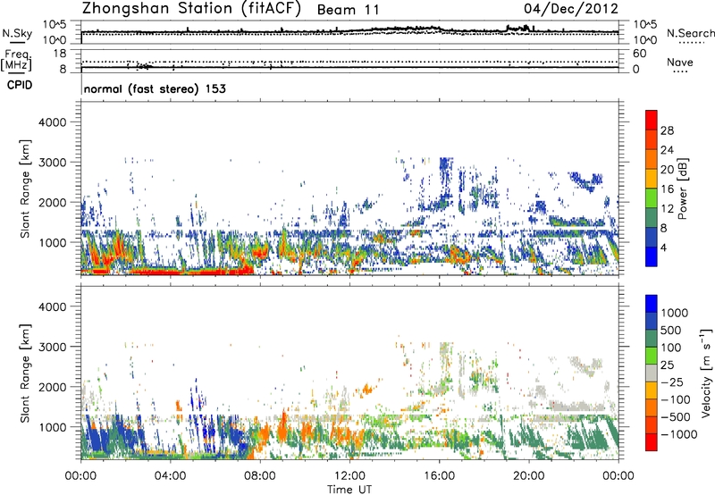The height and width of the screenshot is (495, 715).
Task: Click the '-1000' value on Velocity colorbar
Action: 678,434
